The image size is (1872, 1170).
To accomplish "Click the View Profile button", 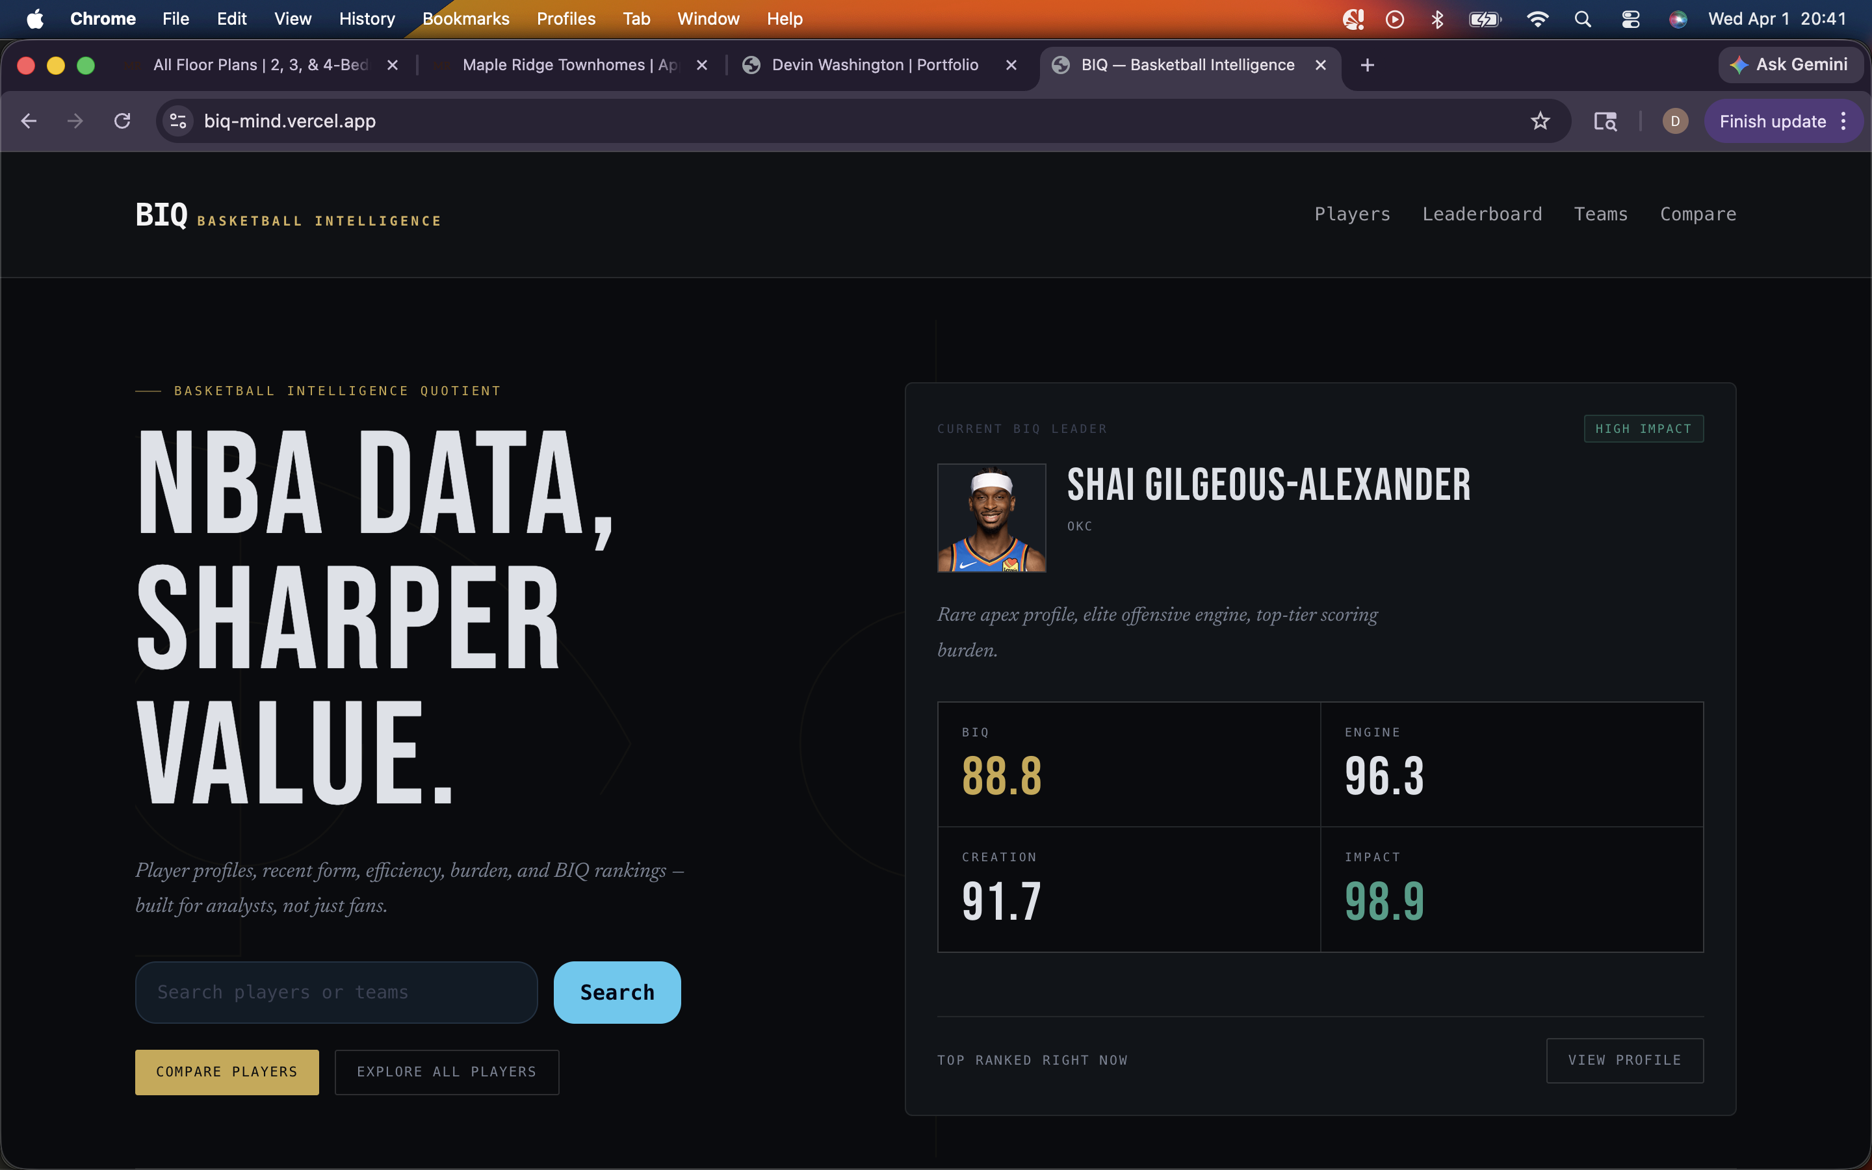I will (x=1624, y=1060).
